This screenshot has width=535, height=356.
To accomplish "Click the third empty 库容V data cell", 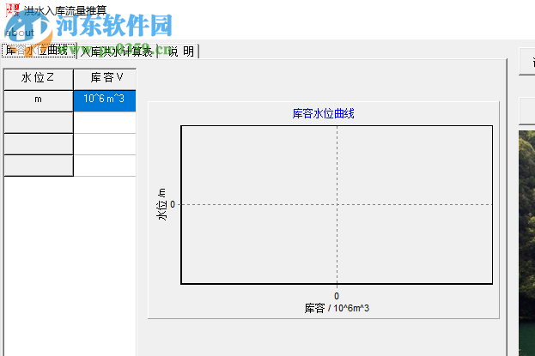I will coord(105,166).
